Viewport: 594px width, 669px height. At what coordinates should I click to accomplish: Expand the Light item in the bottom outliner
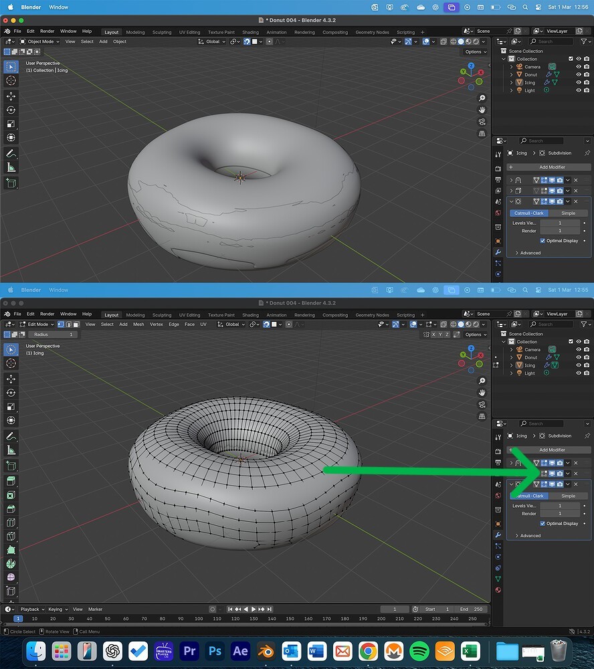click(x=511, y=373)
